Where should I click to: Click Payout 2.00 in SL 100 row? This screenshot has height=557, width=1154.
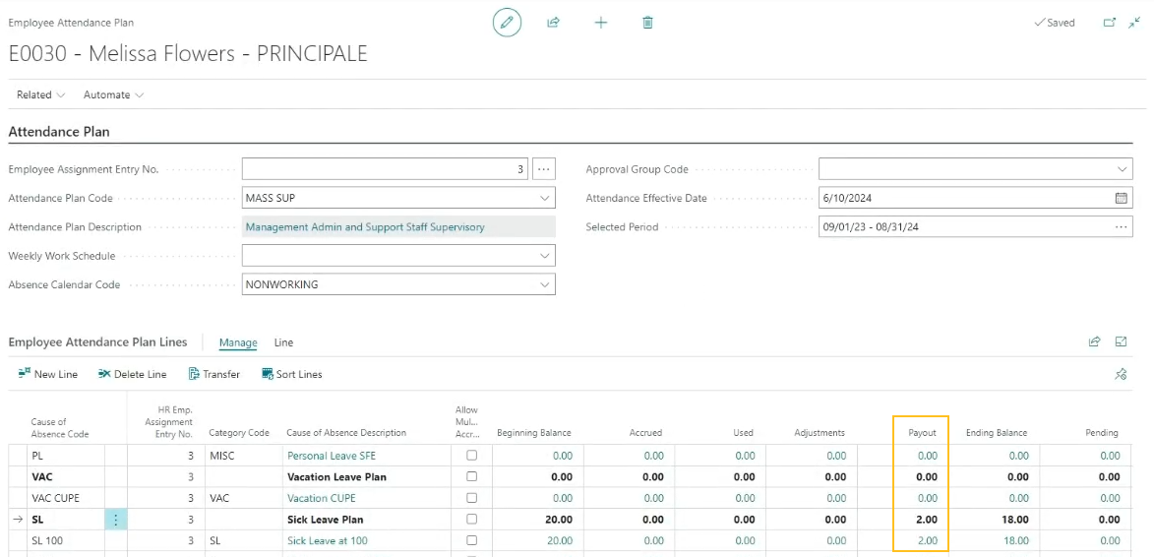(x=928, y=541)
